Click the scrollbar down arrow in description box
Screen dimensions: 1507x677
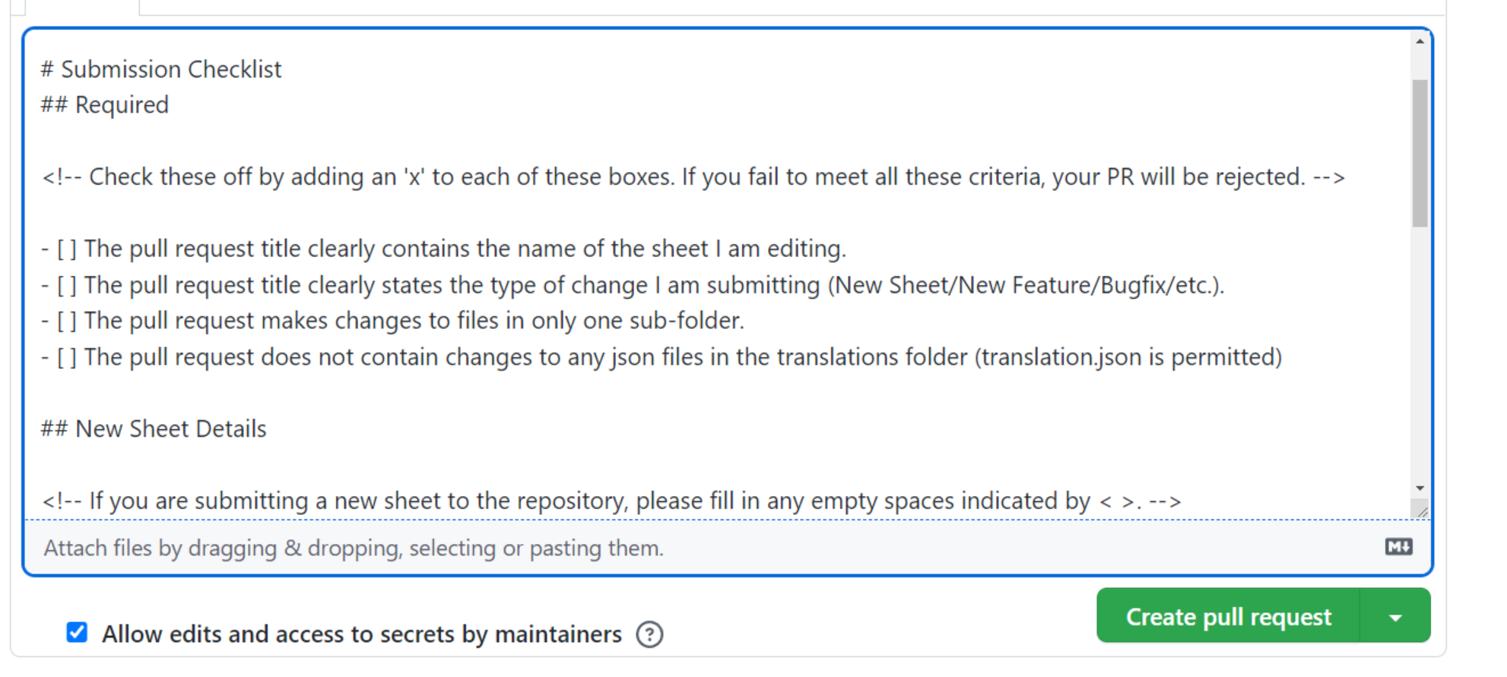click(1420, 488)
